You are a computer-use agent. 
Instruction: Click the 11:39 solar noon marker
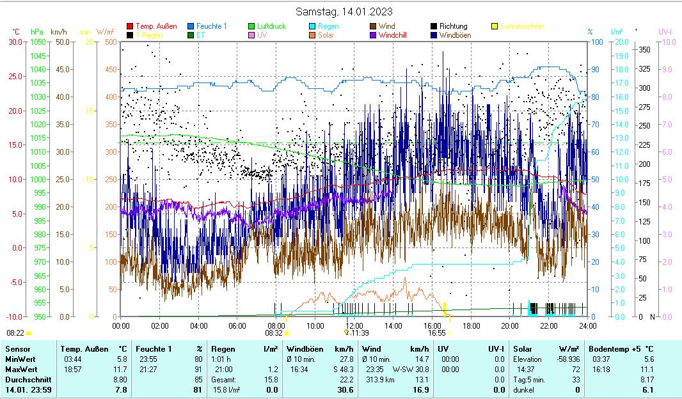(x=357, y=332)
